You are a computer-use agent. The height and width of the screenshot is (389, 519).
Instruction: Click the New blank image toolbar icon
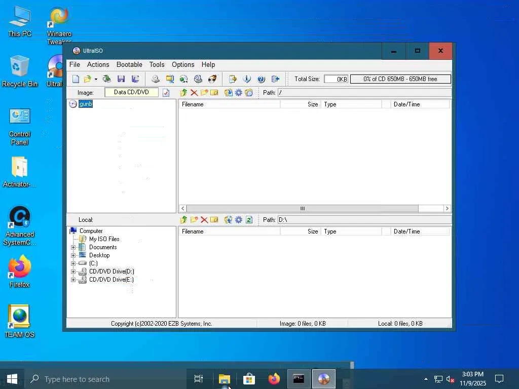pyautogui.click(x=76, y=79)
